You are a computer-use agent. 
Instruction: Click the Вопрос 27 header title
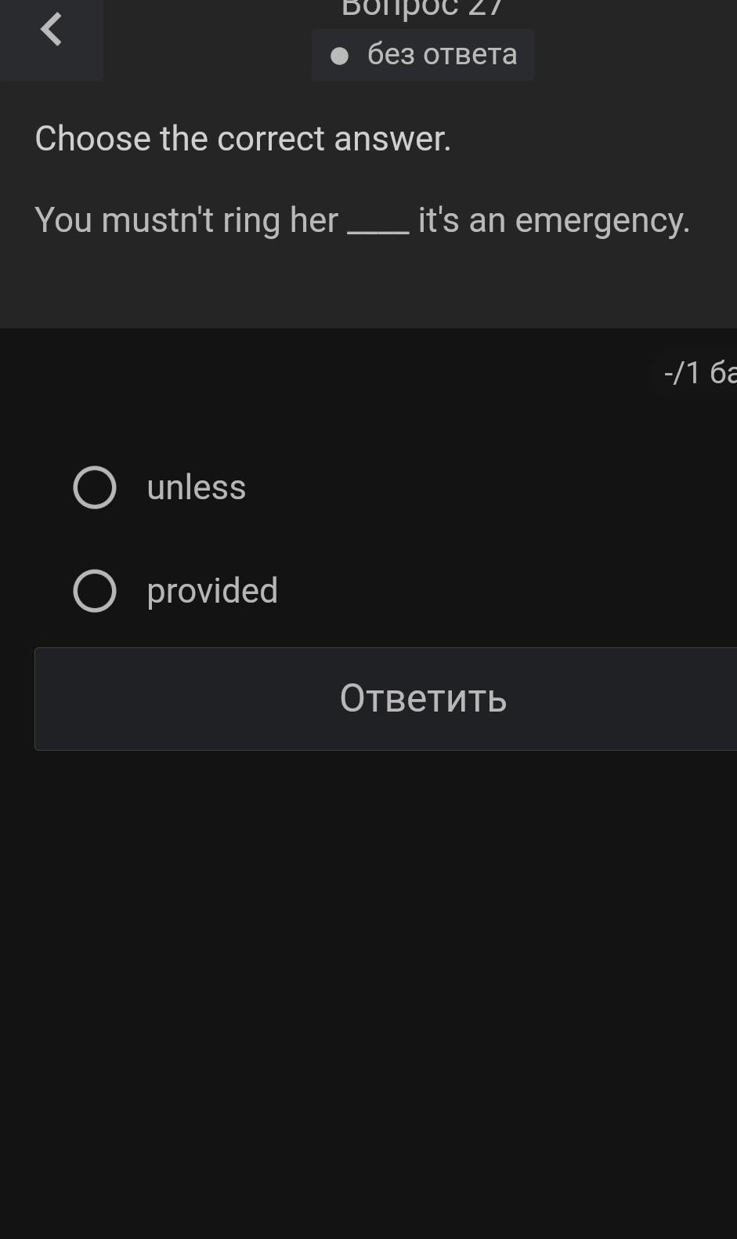tap(422, 8)
